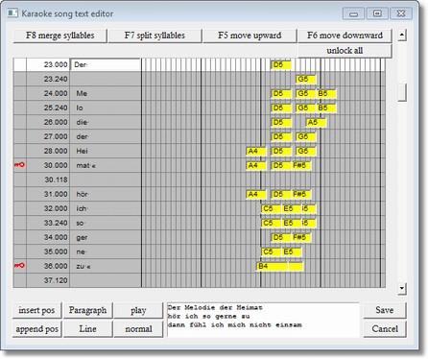Click the red key icon on zu row
The image size is (428, 359).
tap(19, 266)
